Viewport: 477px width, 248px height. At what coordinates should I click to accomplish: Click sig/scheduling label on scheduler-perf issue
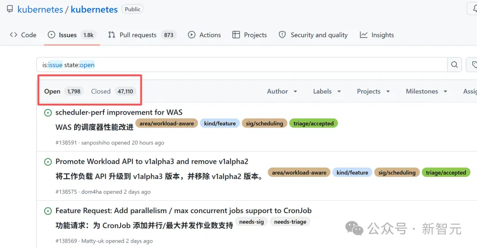pyautogui.click(x=265, y=124)
